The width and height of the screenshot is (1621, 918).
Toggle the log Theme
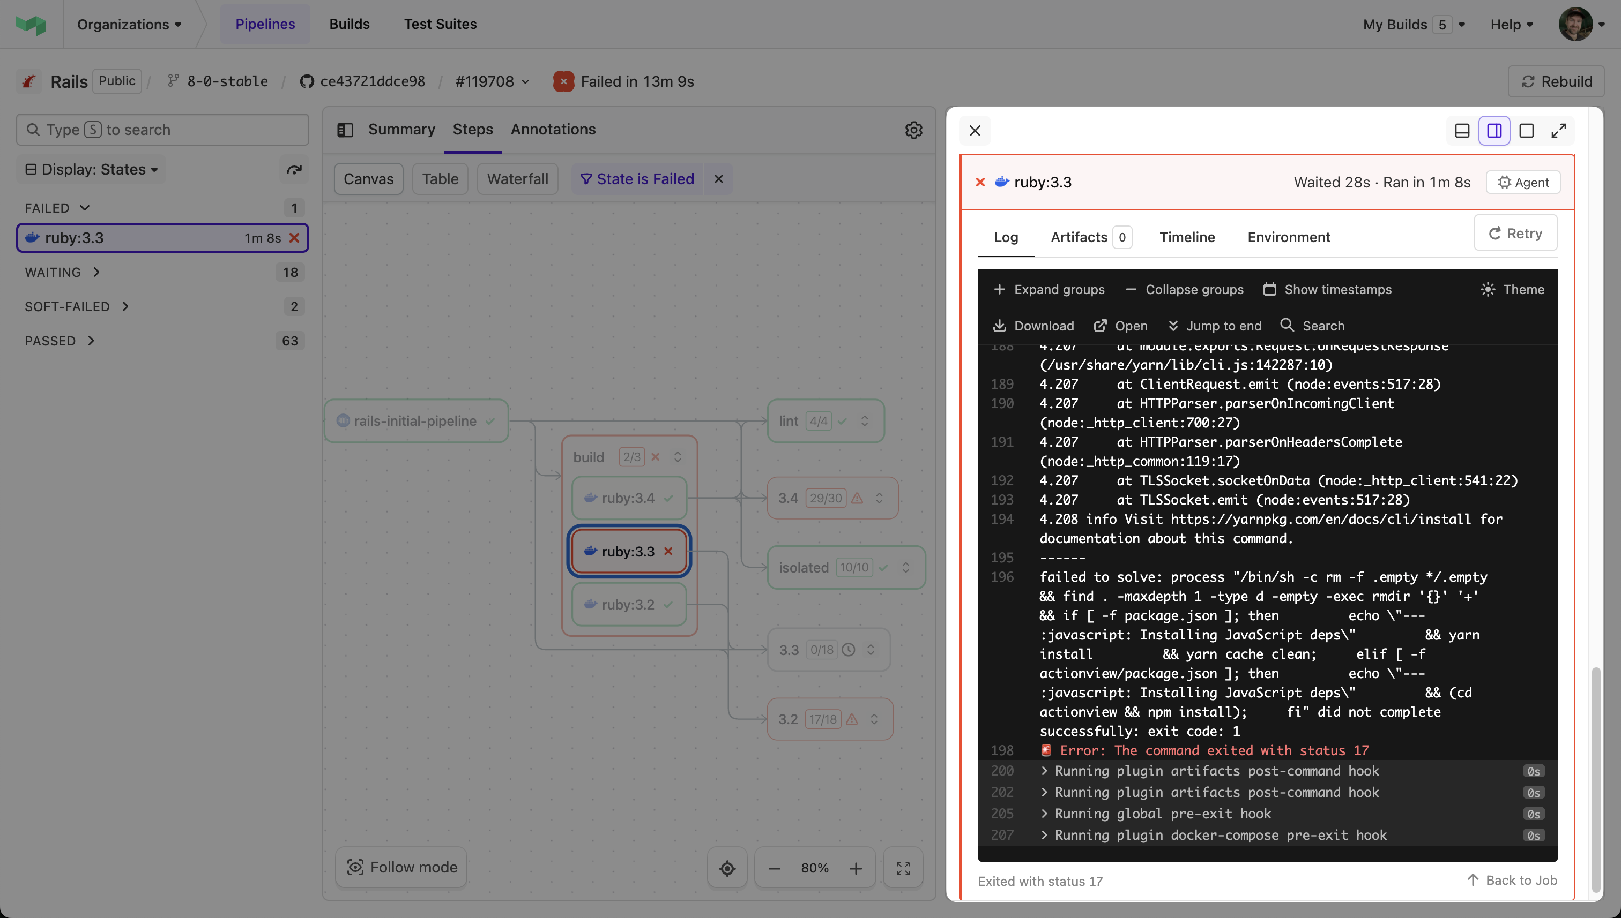pyautogui.click(x=1512, y=289)
